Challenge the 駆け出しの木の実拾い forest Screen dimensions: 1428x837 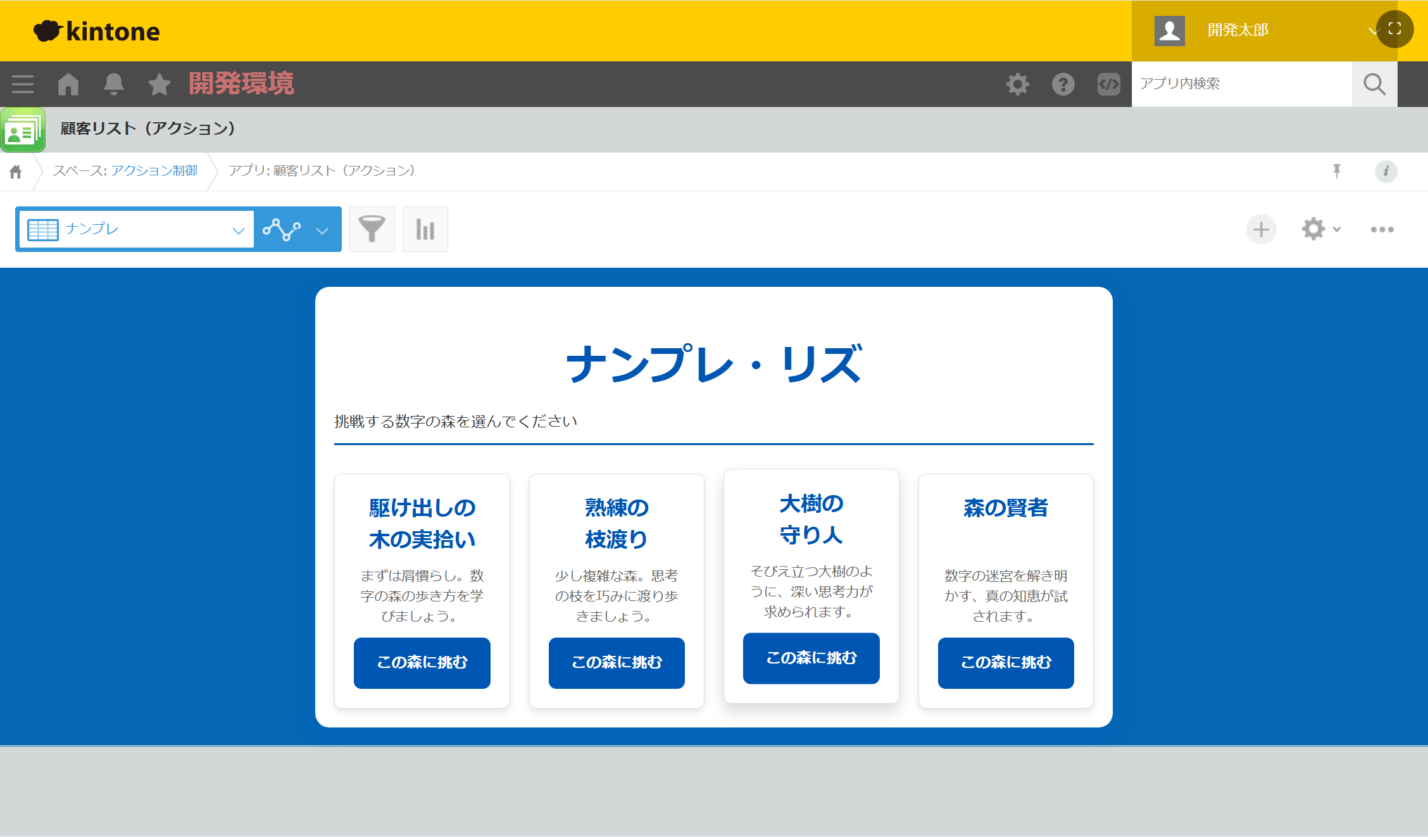(422, 662)
